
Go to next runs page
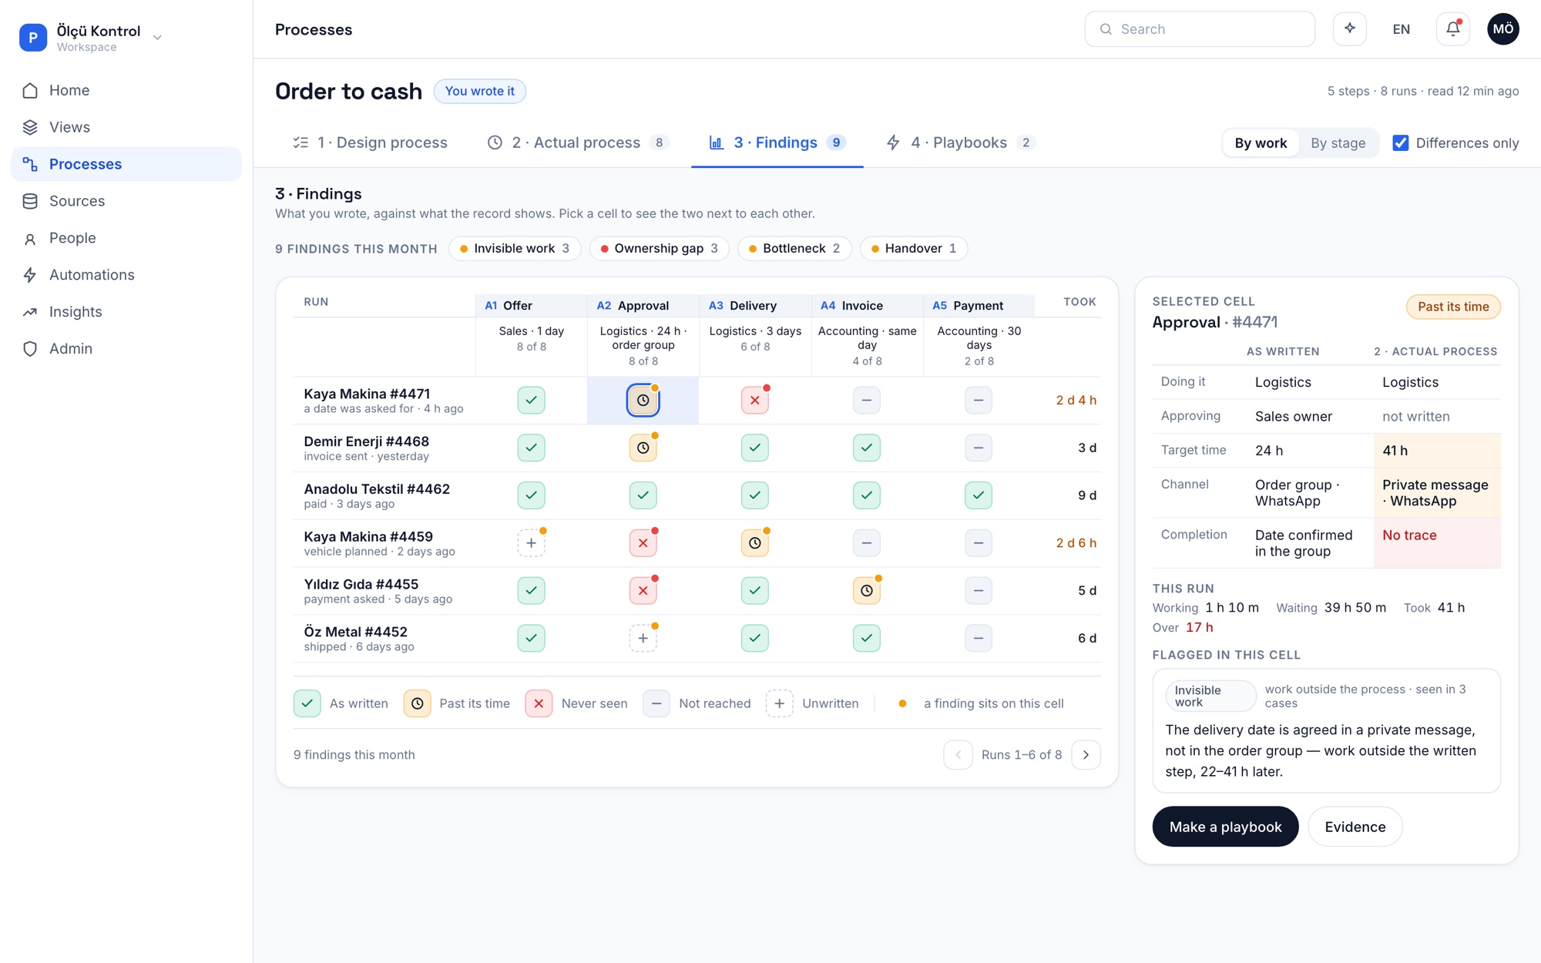pyautogui.click(x=1086, y=755)
